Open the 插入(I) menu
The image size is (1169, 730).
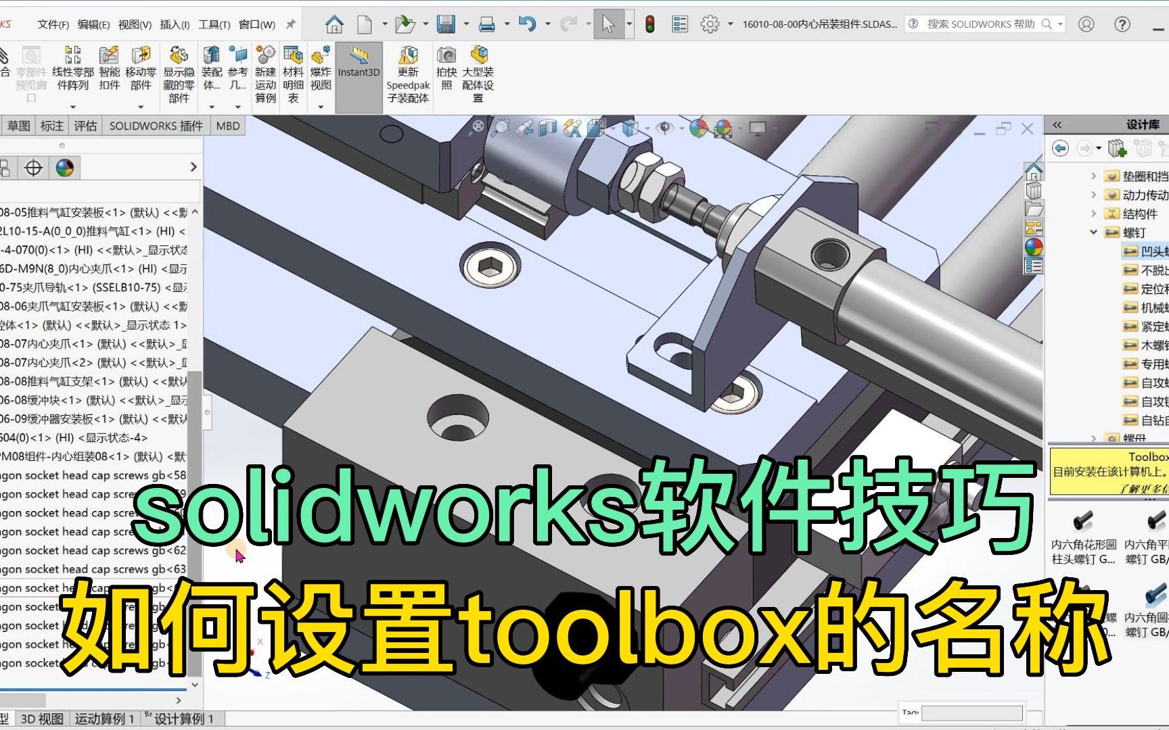(x=175, y=24)
